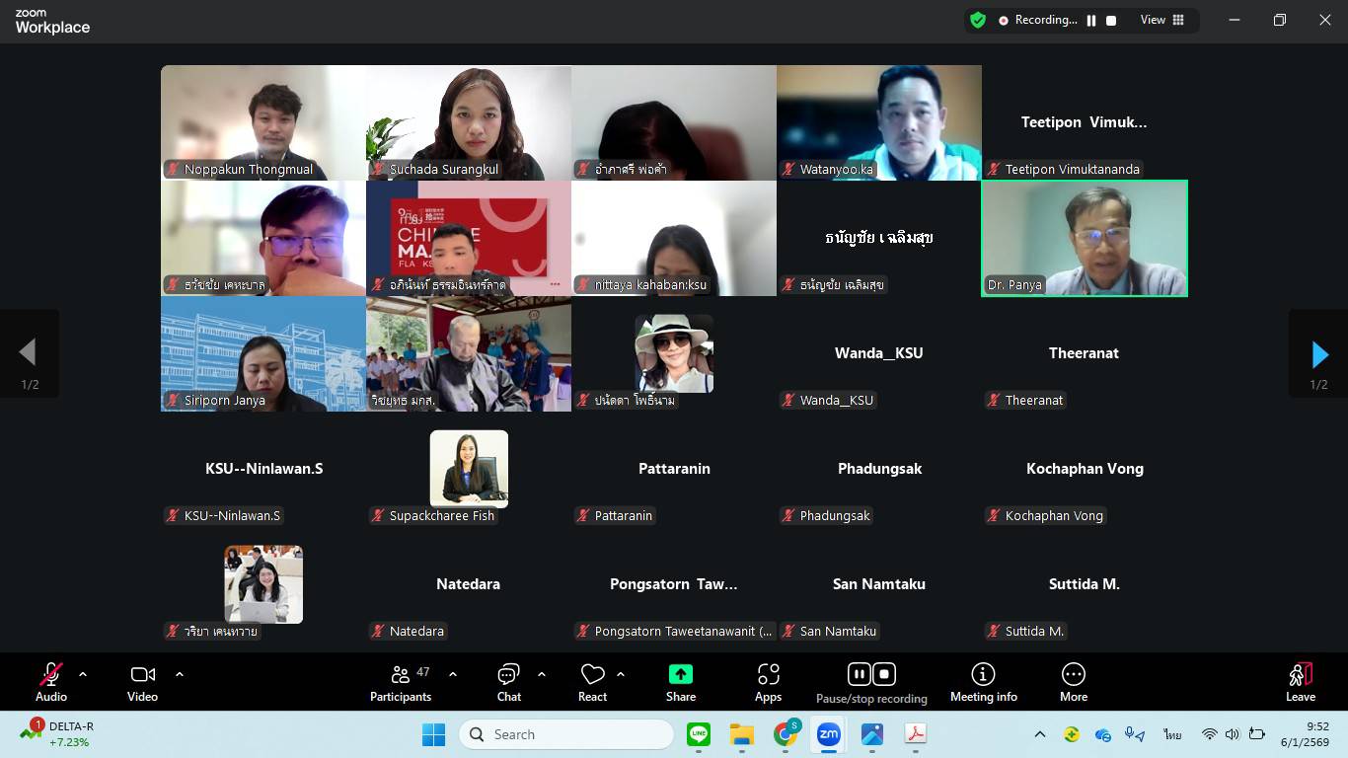Open the View layout menu
This screenshot has height=758, width=1348.
pyautogui.click(x=1161, y=20)
